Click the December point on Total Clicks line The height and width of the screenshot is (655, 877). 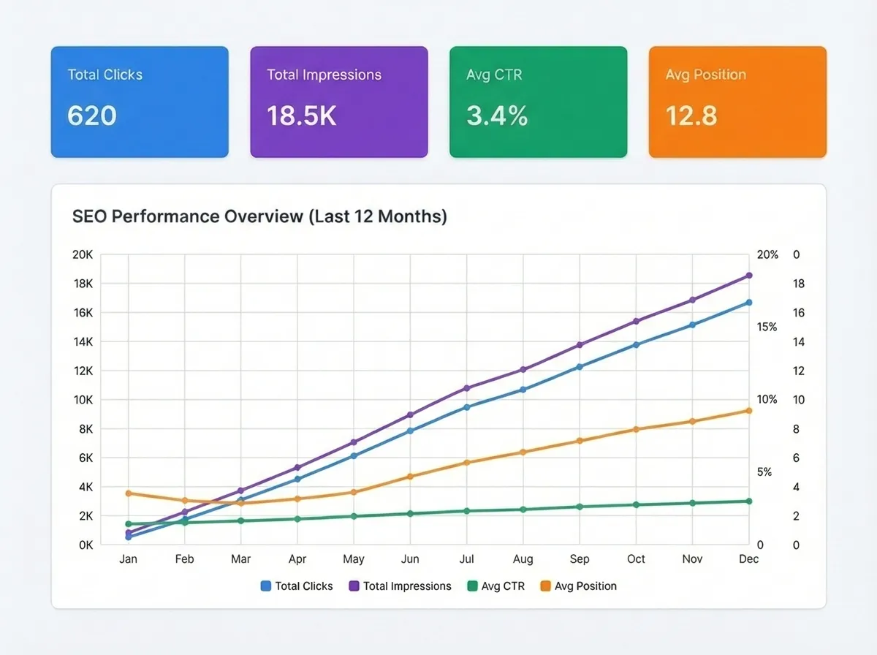pos(748,302)
